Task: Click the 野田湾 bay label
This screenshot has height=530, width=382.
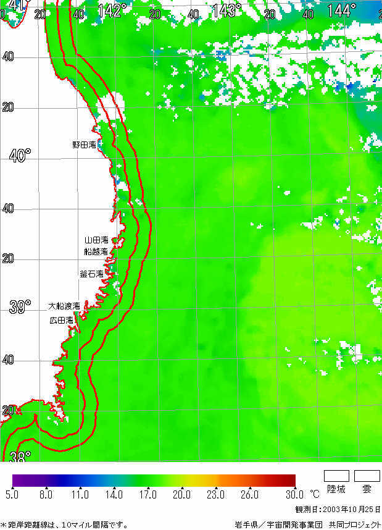Action: click(x=85, y=145)
